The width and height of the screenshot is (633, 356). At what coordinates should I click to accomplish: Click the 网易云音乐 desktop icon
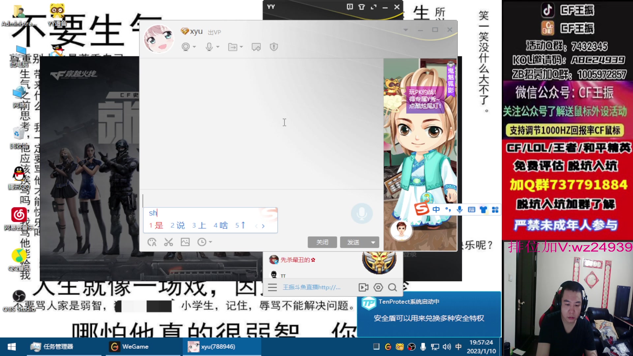19,219
